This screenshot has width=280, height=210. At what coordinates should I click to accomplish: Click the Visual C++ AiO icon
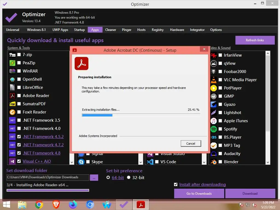12,161
